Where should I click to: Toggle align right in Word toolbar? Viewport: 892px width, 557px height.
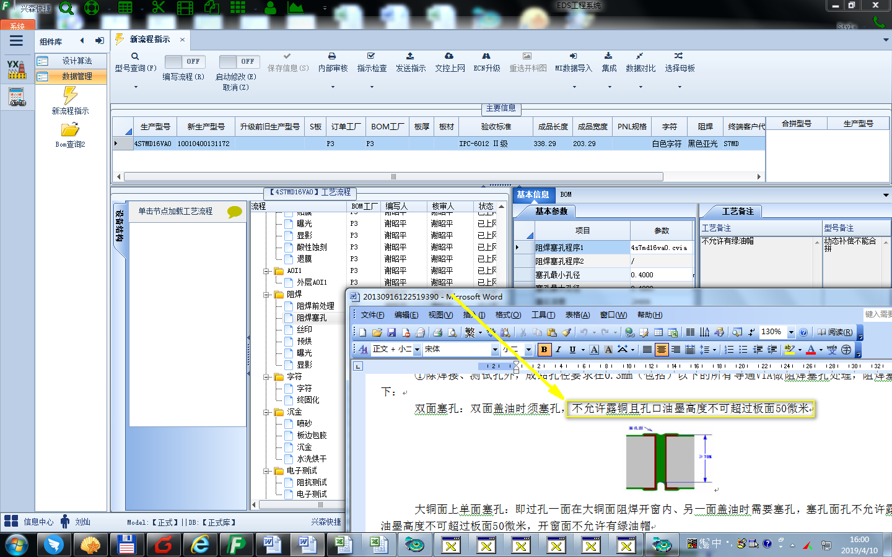click(676, 350)
